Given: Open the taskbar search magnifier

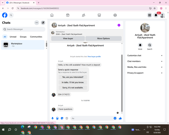Looking at the screenshot, I should pos(9,130).
